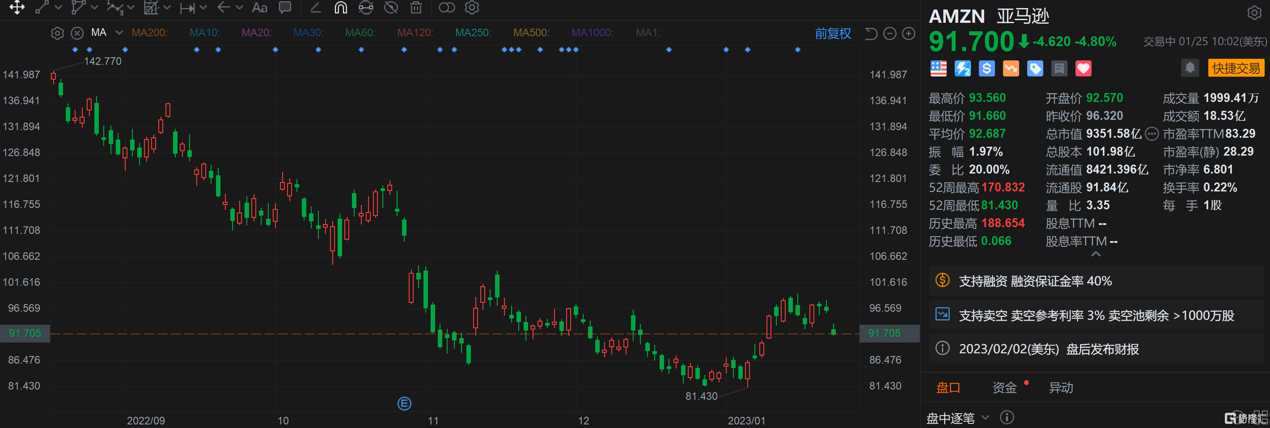This screenshot has width=1270, height=428.
Task: Click the MA1000 indicator label
Action: click(592, 33)
